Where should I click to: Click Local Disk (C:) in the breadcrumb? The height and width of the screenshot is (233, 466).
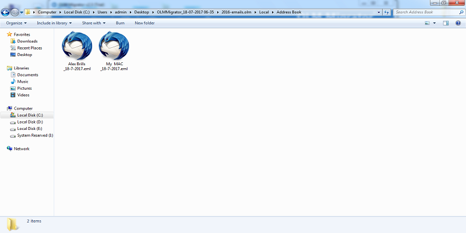(x=77, y=12)
